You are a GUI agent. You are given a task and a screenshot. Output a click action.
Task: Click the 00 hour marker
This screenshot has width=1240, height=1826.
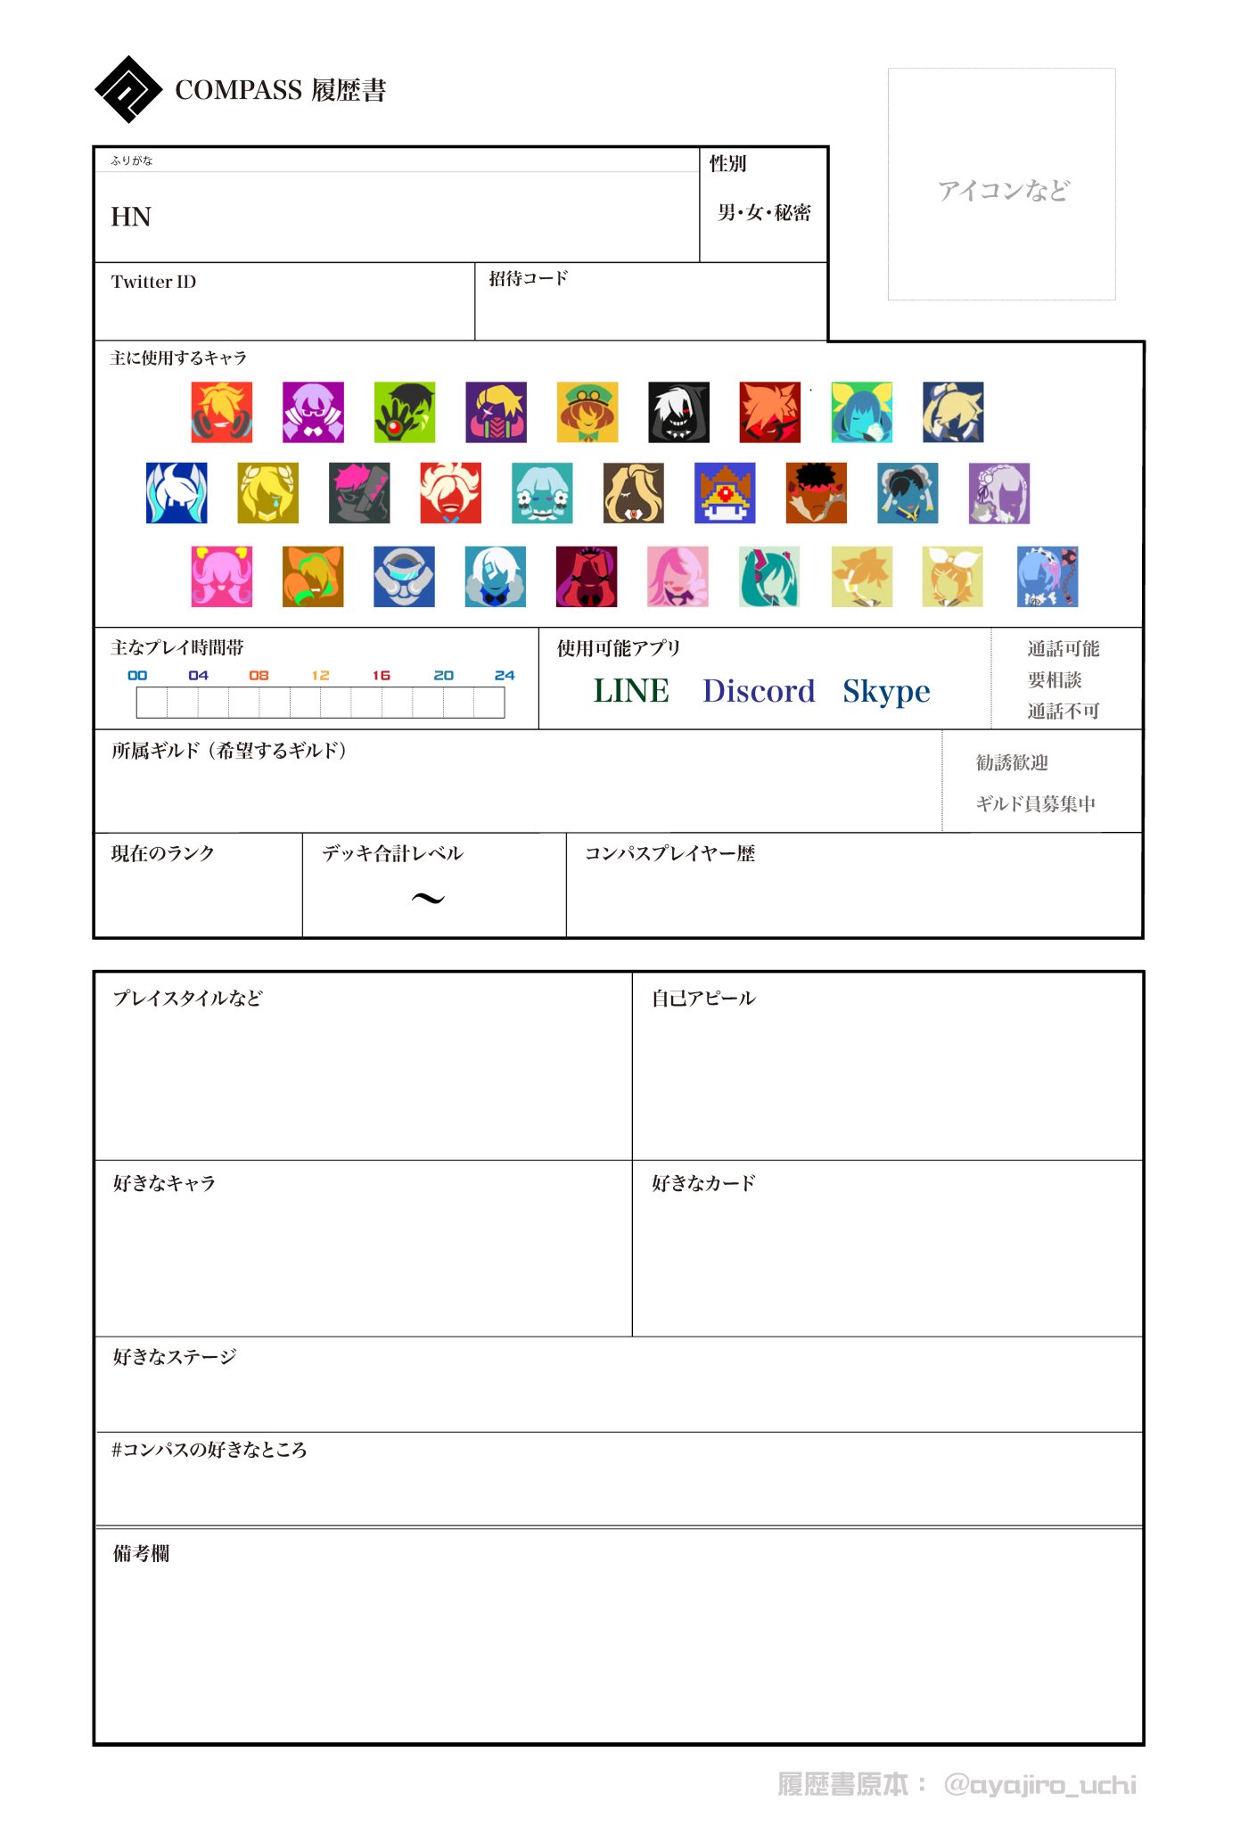[x=137, y=675]
